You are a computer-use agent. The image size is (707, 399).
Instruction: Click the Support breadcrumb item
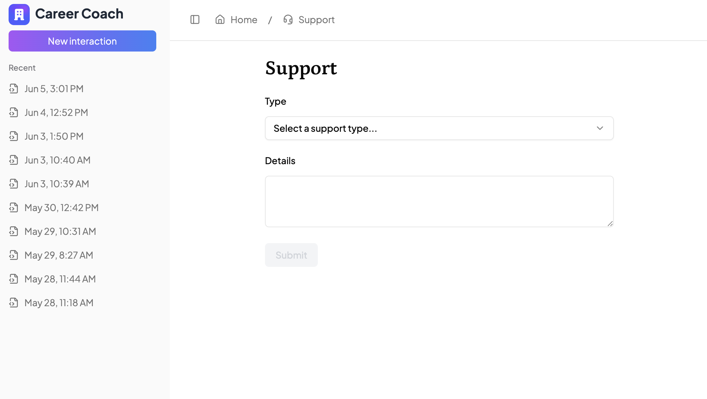[x=316, y=20]
